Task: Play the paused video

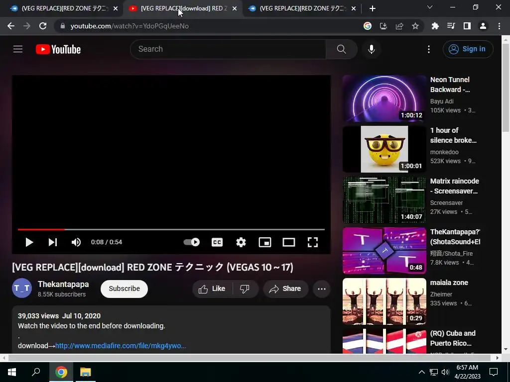Action: (29, 242)
